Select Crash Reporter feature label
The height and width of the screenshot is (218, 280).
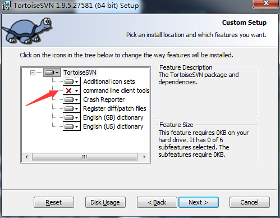click(x=104, y=99)
